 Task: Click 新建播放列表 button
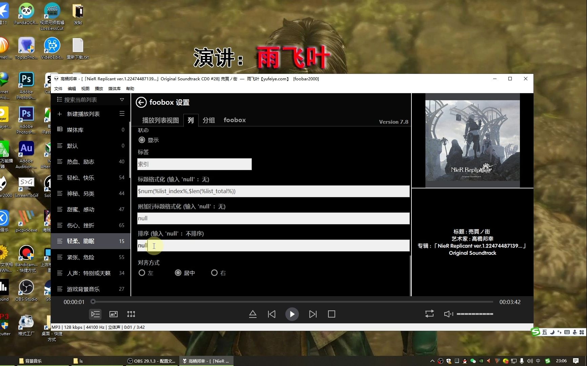pyautogui.click(x=83, y=114)
